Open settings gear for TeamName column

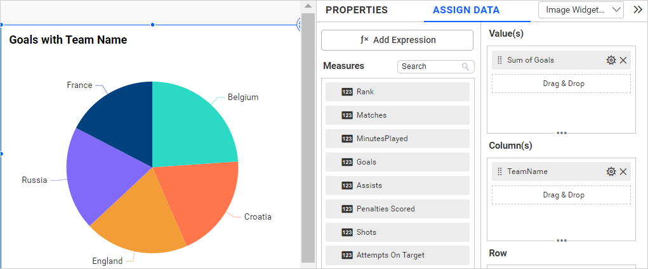611,172
